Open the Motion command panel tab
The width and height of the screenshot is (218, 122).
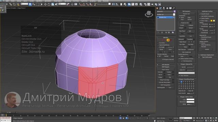(x=167, y=8)
